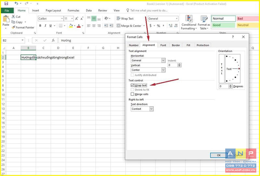260x176 pixels.
Task: Switch to the Protection tab in Format Cells
Action: (203, 45)
